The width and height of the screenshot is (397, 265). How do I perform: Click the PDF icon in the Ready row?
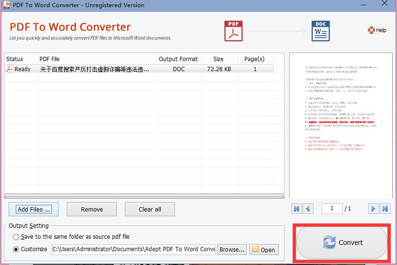pos(9,69)
